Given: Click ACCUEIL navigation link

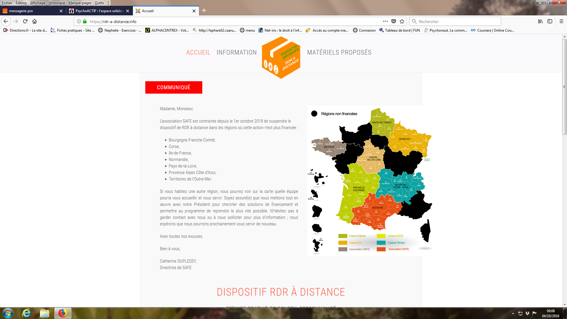Looking at the screenshot, I should (198, 53).
